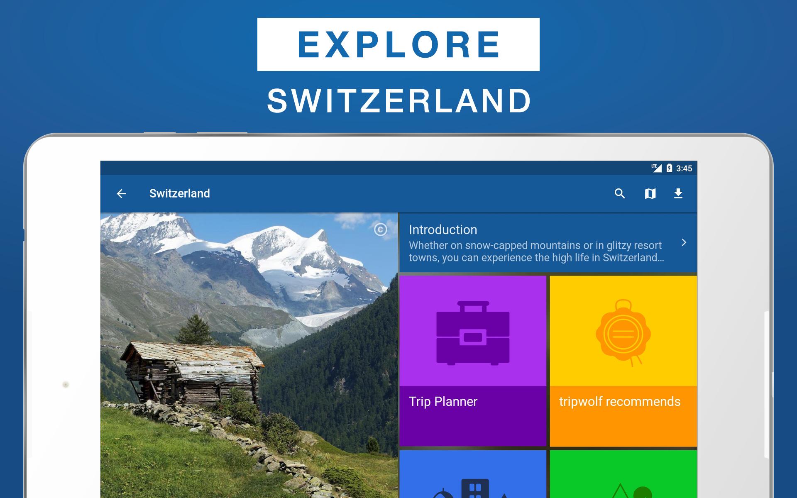Open the Swiss mountain hut photo
797x498 pixels.
point(249,355)
